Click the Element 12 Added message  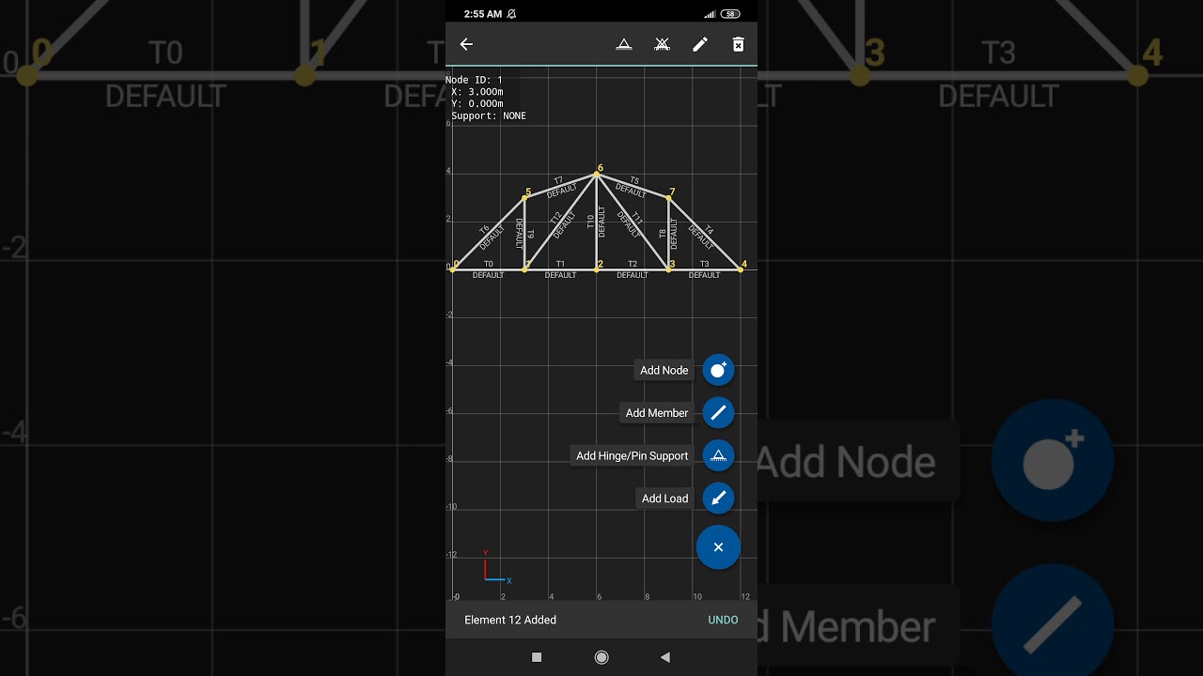pos(510,620)
